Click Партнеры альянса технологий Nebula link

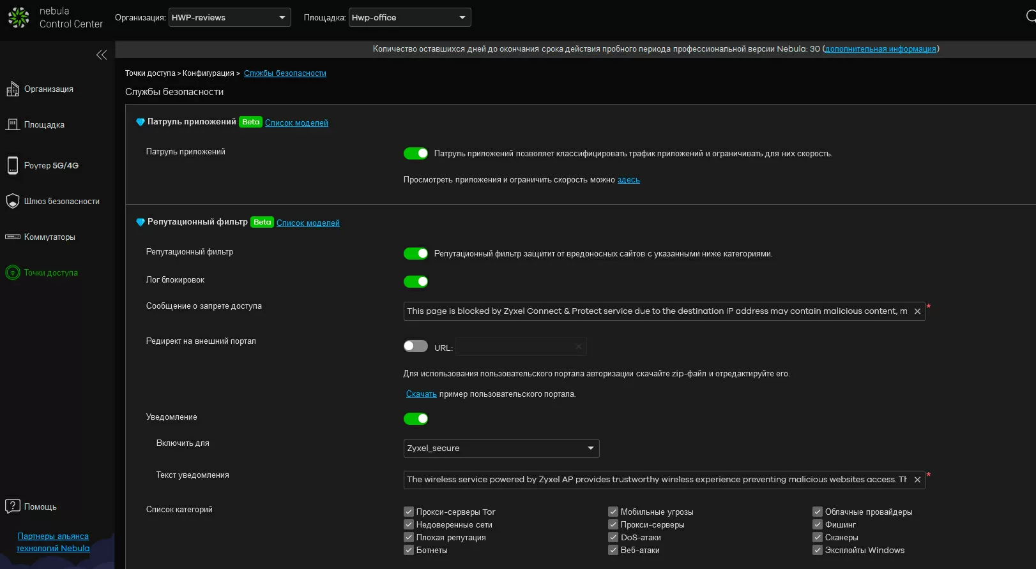click(x=53, y=542)
